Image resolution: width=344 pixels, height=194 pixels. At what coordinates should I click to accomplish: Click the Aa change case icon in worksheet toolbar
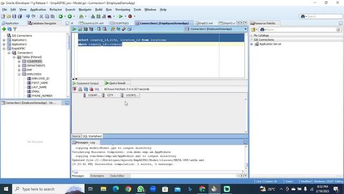pyautogui.click(x=118, y=29)
